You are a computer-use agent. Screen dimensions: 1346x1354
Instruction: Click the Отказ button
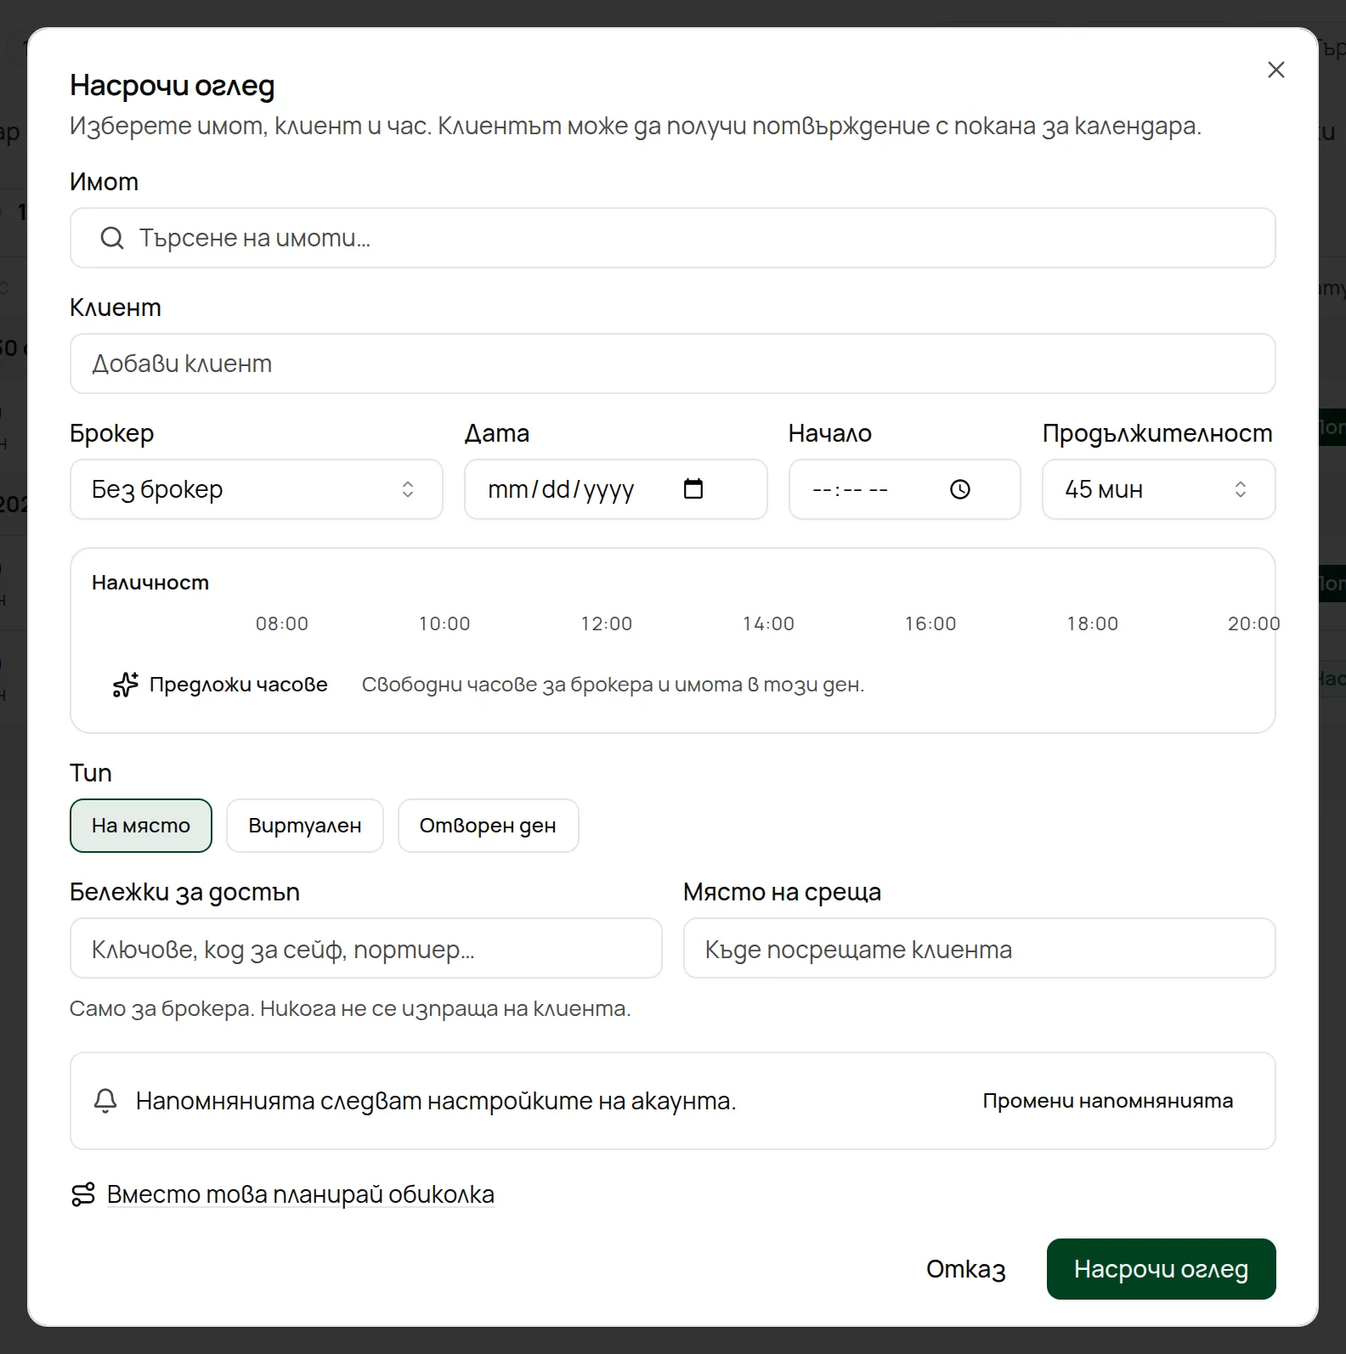coord(966,1269)
